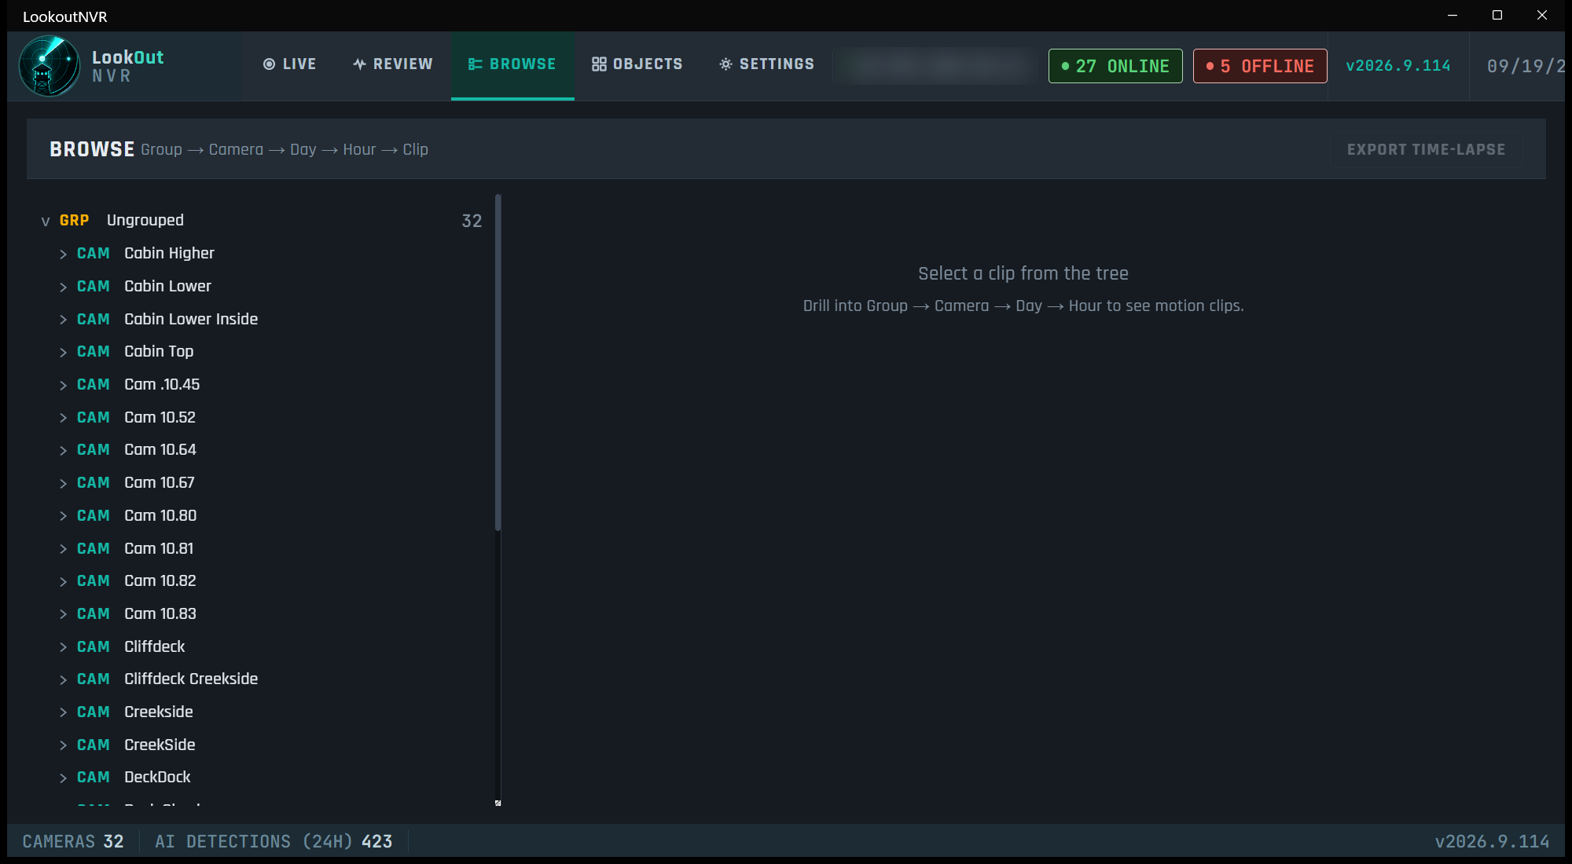Open the OBJECTS tab
Screen dimensions: 1572x864
click(x=637, y=64)
